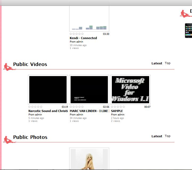Viewport: 192px width, 170px height.
Task: Select Top tab in Public Photos
Action: tap(168, 136)
